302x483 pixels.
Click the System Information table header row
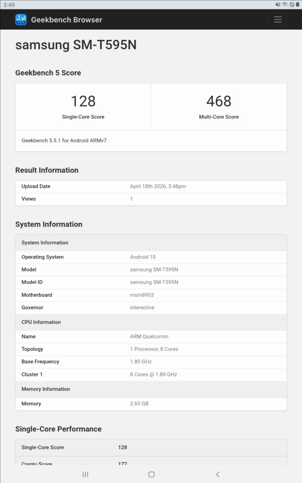[x=151, y=243]
